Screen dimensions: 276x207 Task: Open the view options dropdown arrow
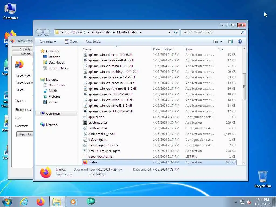tap(221, 42)
